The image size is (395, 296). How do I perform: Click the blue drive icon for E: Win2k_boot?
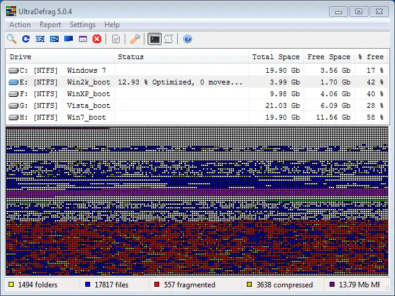[14, 82]
